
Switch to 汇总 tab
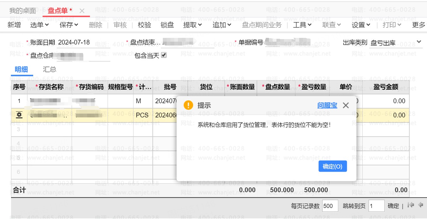click(x=50, y=69)
